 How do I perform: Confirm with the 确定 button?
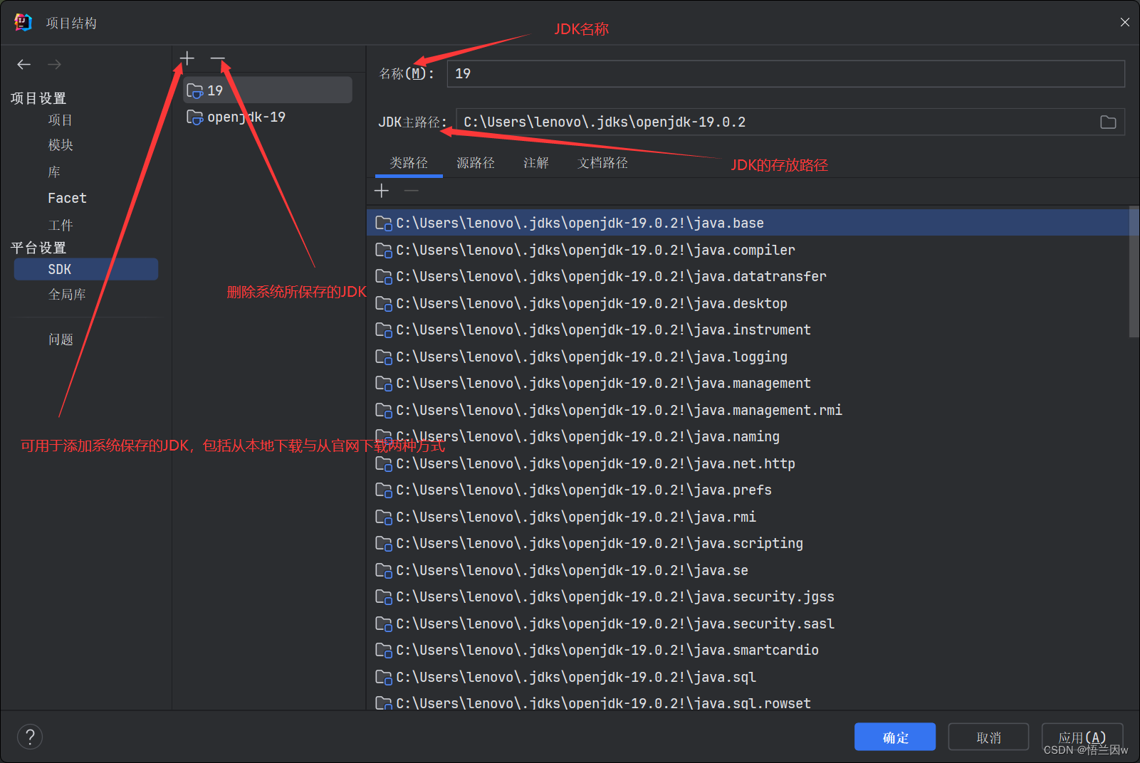point(895,737)
